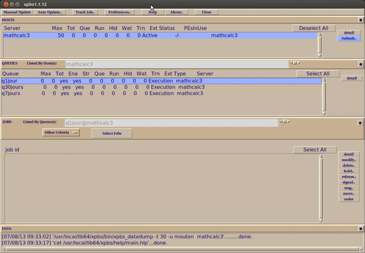Image resolution: width=365 pixels, height=253 pixels.
Task: Click up arrow of queues list scrollbar
Action: pyautogui.click(x=324, y=80)
